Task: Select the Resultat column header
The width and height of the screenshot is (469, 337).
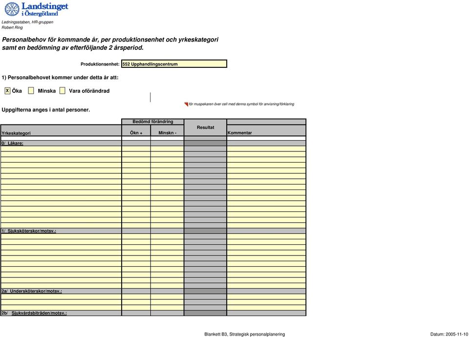Action: (206, 127)
